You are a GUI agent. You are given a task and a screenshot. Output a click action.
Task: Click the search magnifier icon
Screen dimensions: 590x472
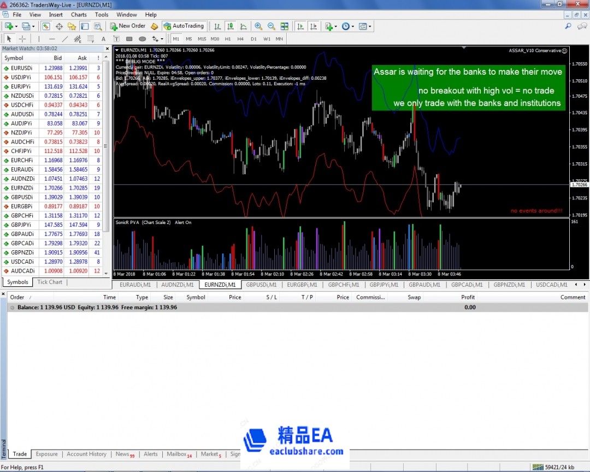tap(568, 26)
